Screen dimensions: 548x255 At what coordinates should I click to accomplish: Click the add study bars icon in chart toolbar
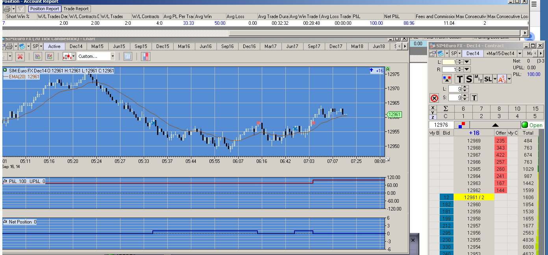click(50, 56)
